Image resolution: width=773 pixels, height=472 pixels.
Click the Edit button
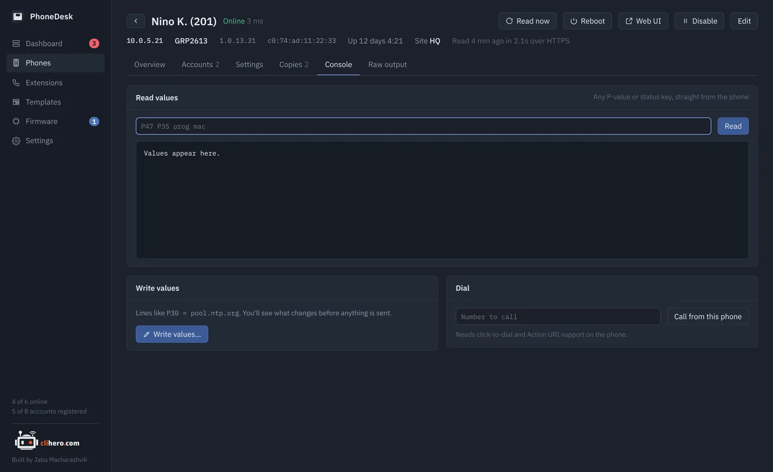(x=744, y=21)
